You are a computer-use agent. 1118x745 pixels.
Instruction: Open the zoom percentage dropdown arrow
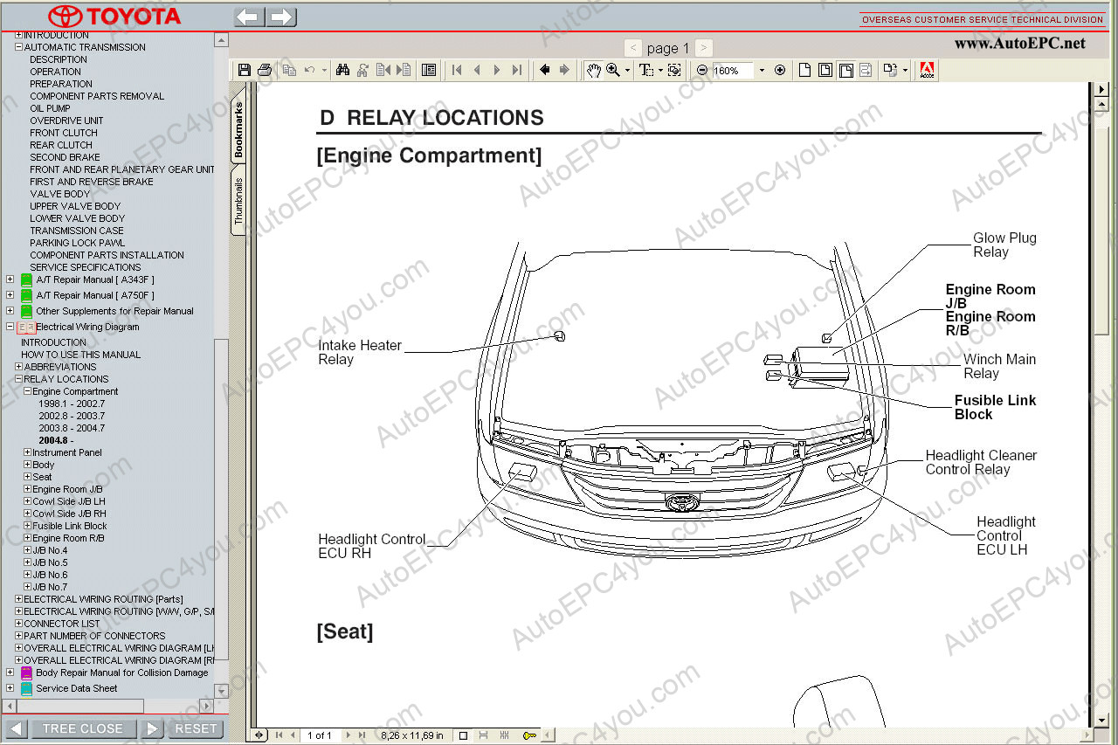[x=762, y=70]
